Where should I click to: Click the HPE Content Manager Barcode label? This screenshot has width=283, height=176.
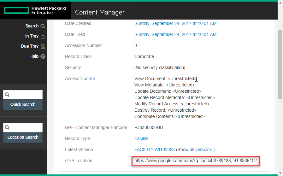click(x=96, y=128)
